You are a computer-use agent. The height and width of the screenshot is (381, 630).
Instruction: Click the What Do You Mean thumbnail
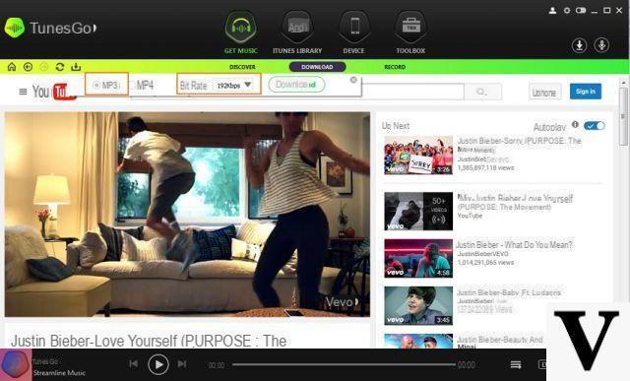coord(418,258)
